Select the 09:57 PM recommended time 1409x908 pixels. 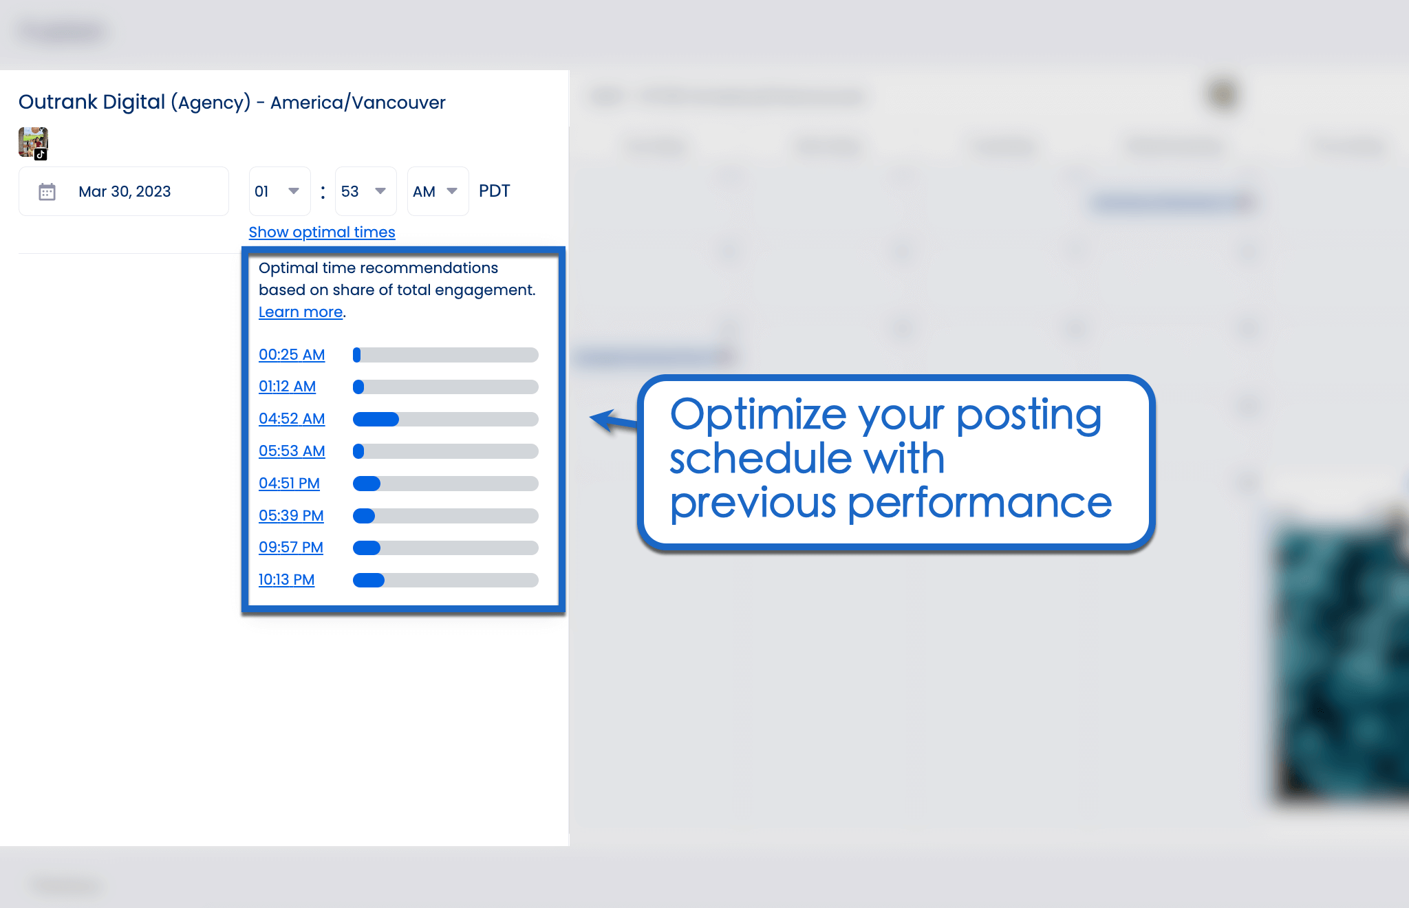(x=290, y=548)
